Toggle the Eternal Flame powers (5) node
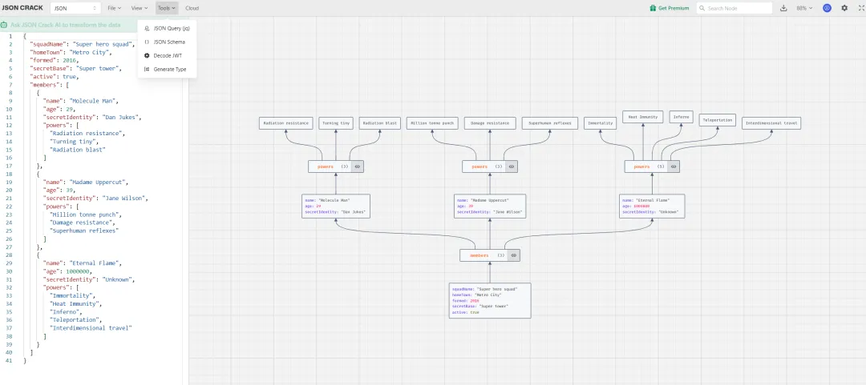866x385 pixels. click(x=673, y=166)
